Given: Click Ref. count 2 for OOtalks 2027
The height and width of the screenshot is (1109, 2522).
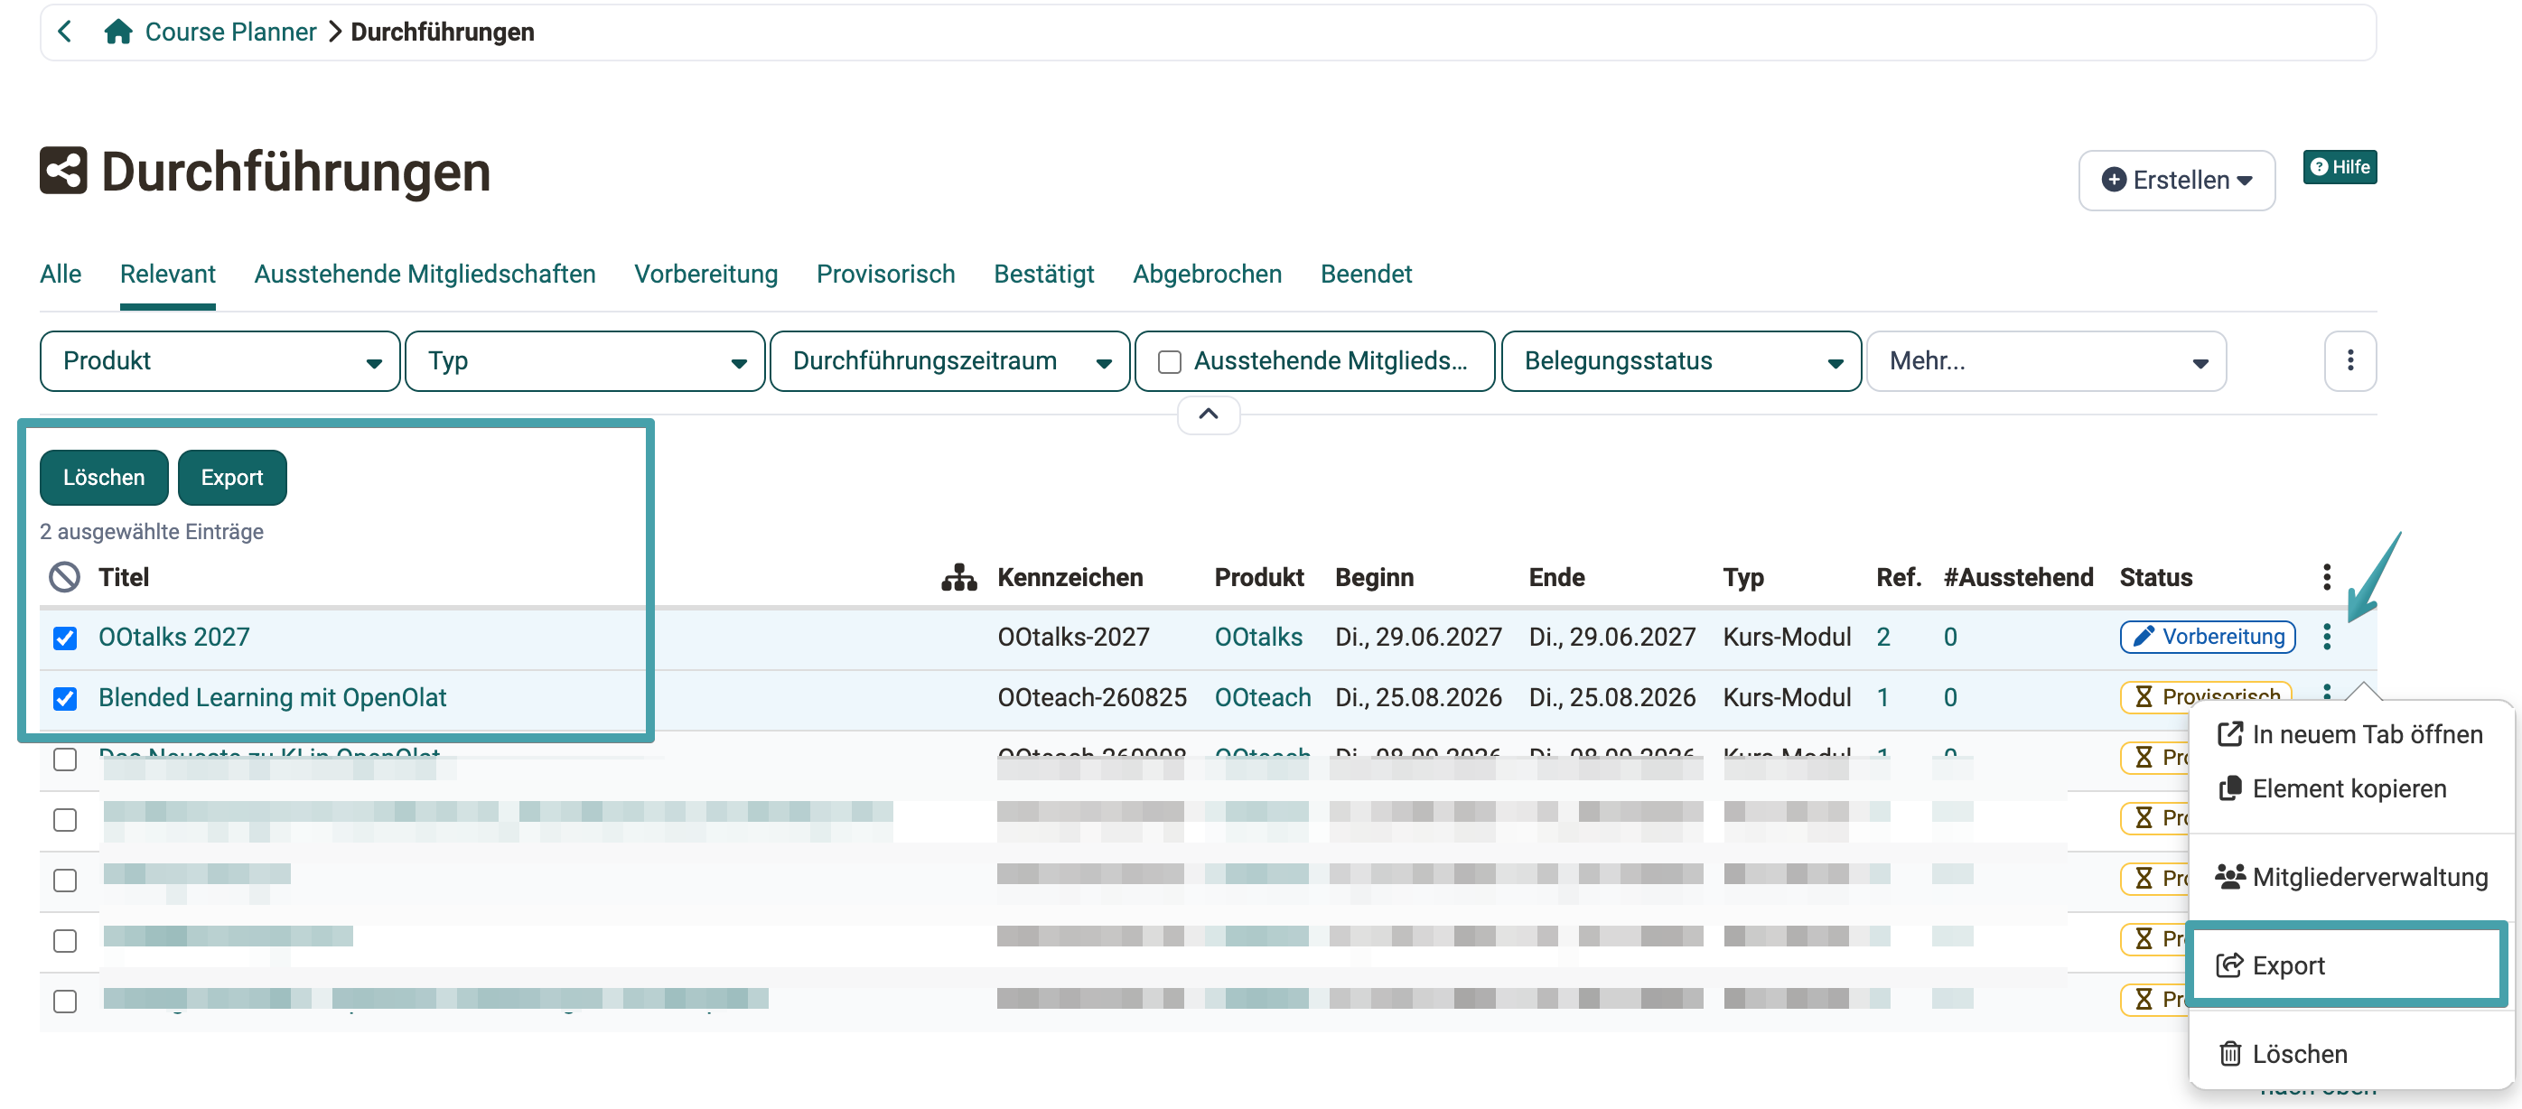Looking at the screenshot, I should (x=1882, y=638).
